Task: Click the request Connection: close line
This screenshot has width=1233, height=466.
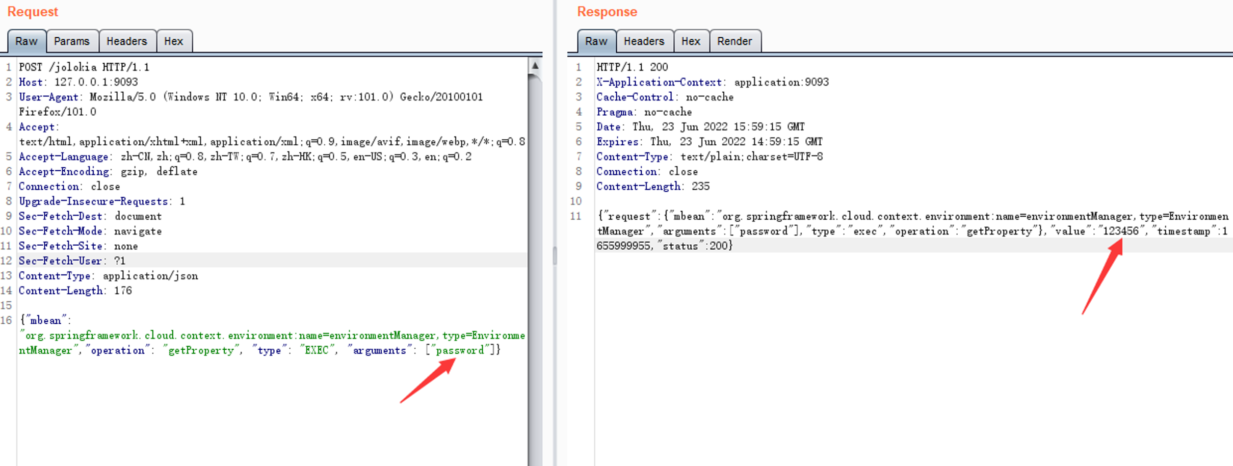Action: click(69, 187)
